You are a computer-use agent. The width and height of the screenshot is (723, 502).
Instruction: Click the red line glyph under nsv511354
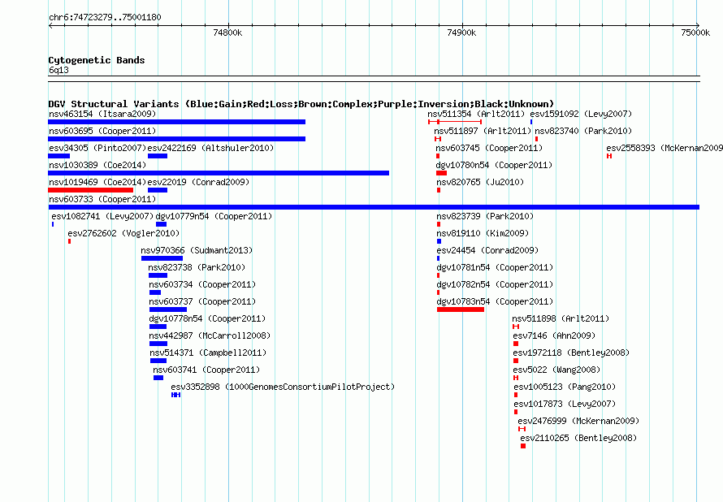(x=455, y=122)
